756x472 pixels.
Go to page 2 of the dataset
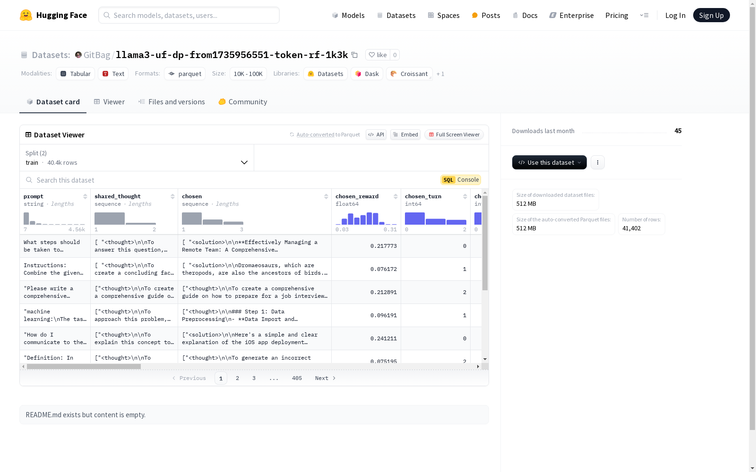coord(237,378)
